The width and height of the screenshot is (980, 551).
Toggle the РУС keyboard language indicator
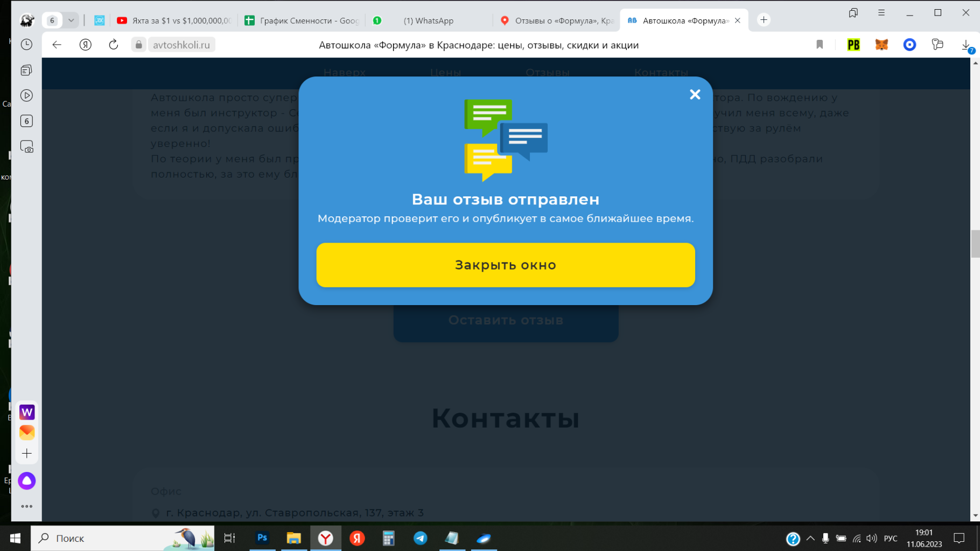click(x=891, y=538)
